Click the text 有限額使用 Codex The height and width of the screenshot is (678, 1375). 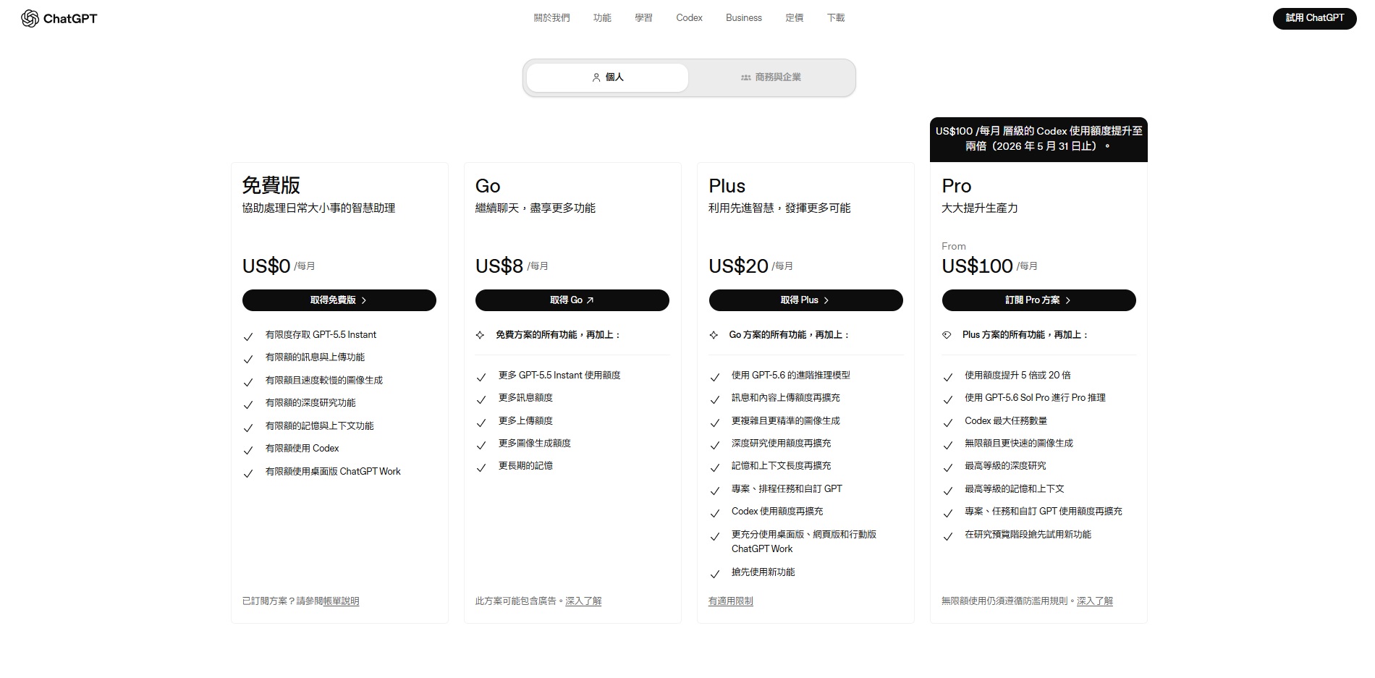(x=302, y=449)
